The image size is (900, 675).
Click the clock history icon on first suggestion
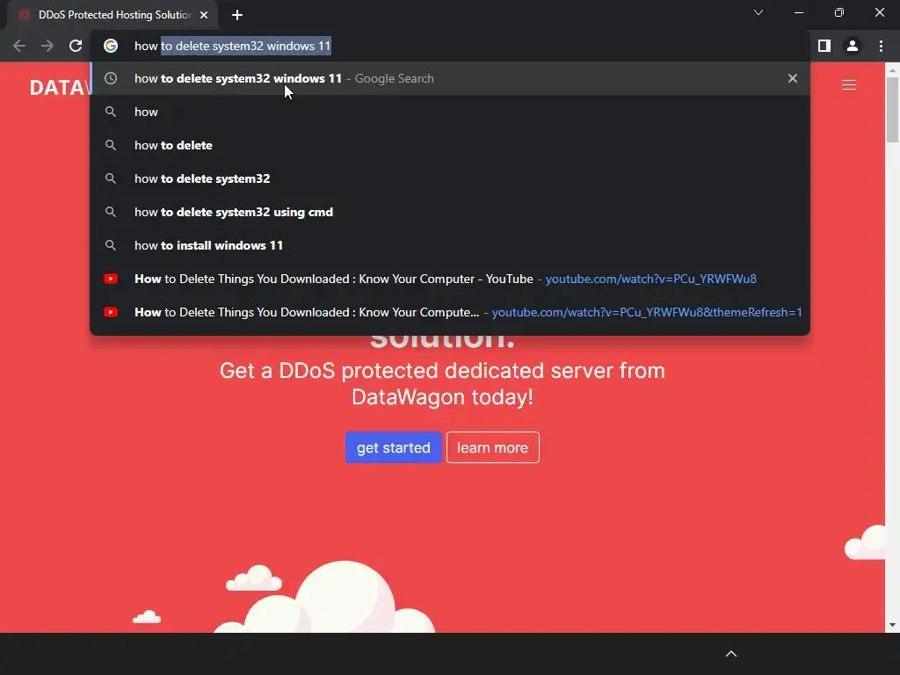(x=111, y=78)
